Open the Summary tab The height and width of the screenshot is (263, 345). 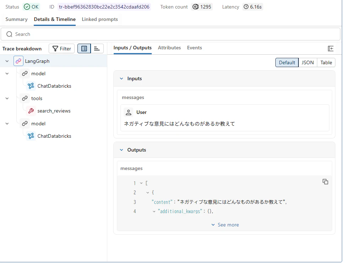[x=16, y=19]
